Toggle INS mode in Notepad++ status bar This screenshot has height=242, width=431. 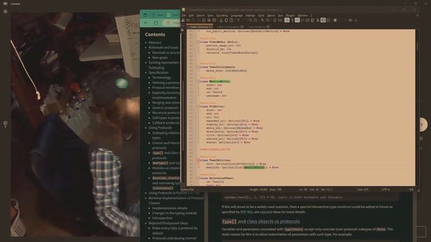click(x=411, y=190)
